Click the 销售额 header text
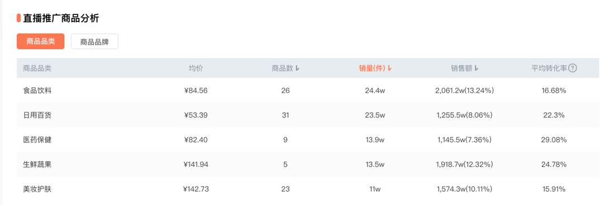Screen dimensions: 604x205 [462, 69]
